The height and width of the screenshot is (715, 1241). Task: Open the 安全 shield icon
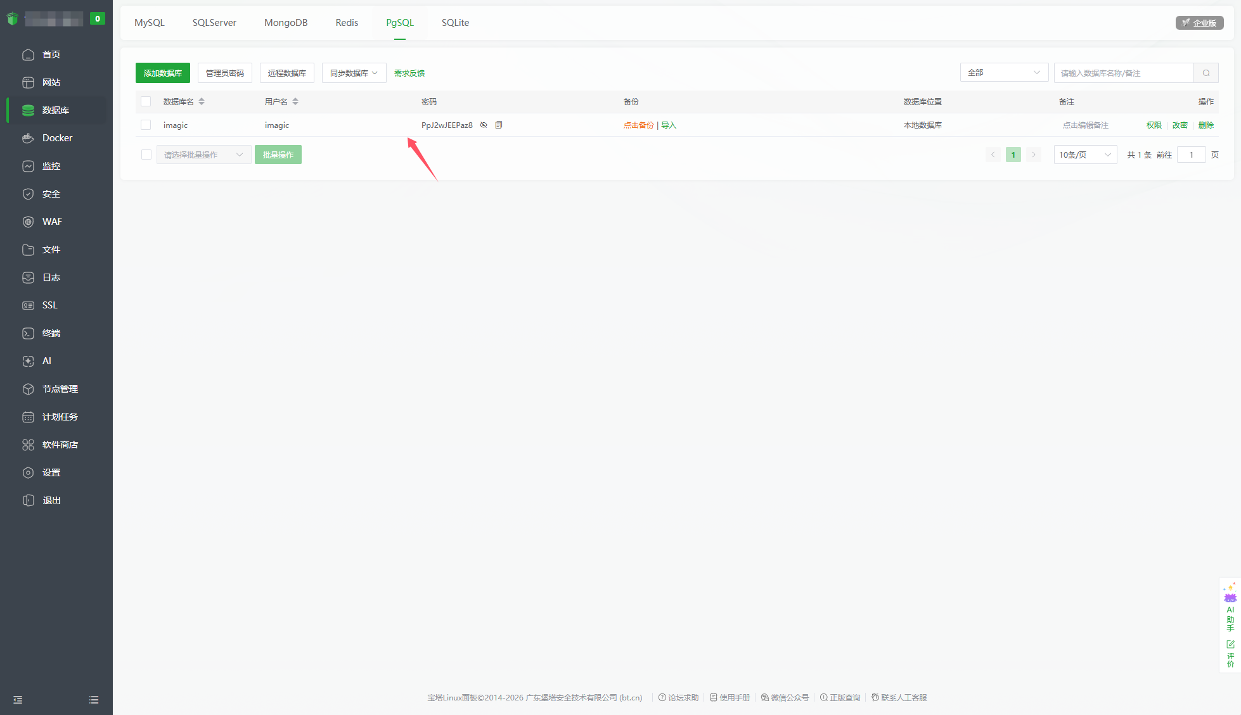[x=28, y=194]
